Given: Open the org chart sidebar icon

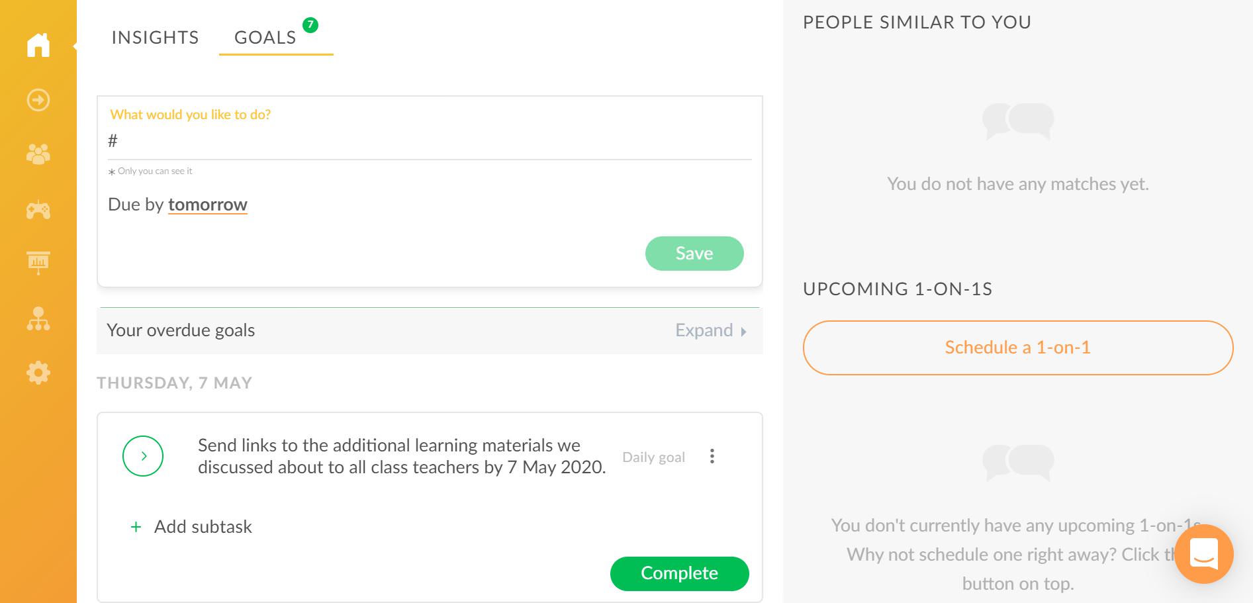Looking at the screenshot, I should [38, 318].
